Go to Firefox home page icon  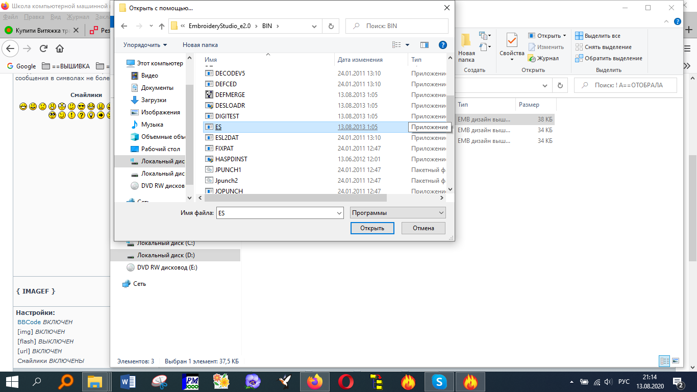click(60, 48)
